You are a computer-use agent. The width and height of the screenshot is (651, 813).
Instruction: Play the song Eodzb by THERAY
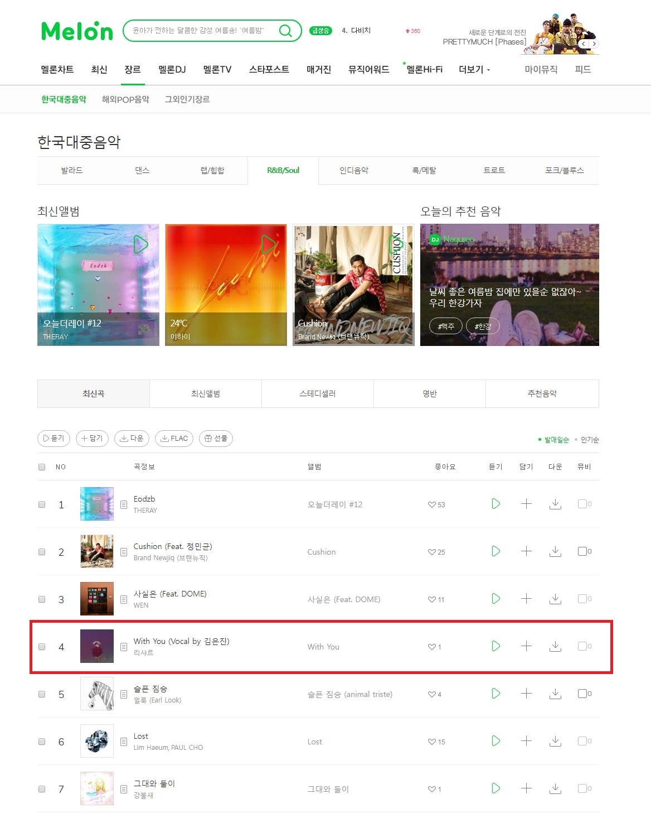pos(495,504)
